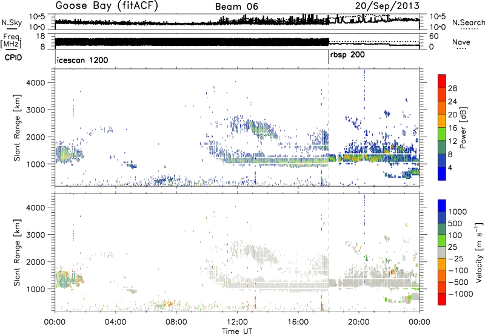Select the 'Beam 06' heading
Image resolution: width=485 pixels, height=335 pixels.
[x=236, y=7]
